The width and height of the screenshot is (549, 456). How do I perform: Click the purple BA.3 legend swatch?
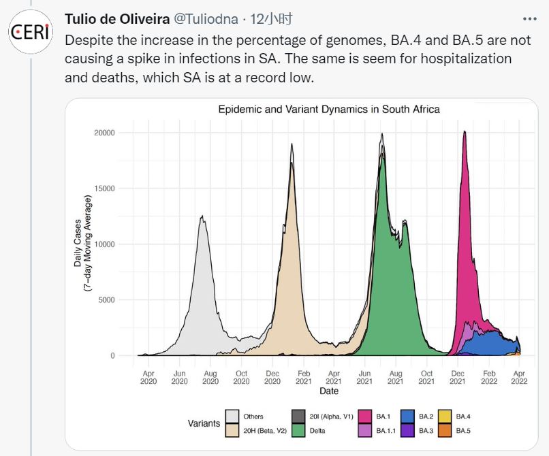pos(406,431)
